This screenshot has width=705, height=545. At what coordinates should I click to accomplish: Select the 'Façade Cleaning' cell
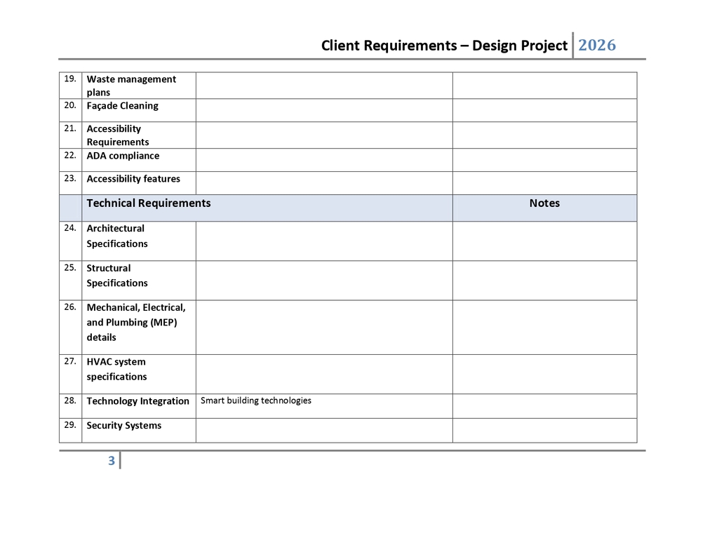pos(139,110)
